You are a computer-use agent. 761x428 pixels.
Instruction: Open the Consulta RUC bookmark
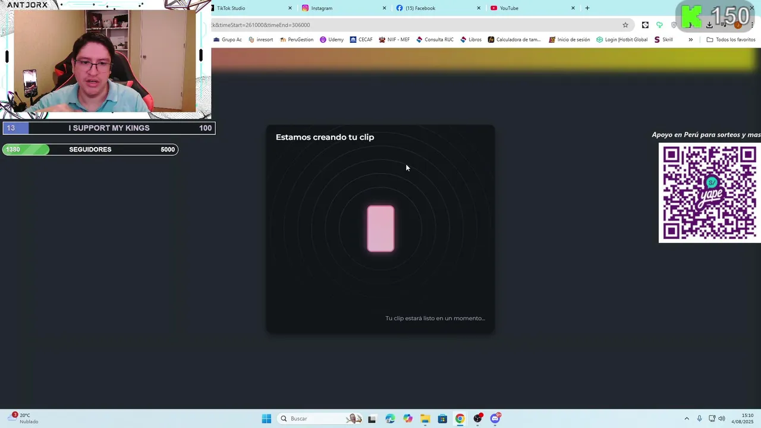[x=435, y=40]
